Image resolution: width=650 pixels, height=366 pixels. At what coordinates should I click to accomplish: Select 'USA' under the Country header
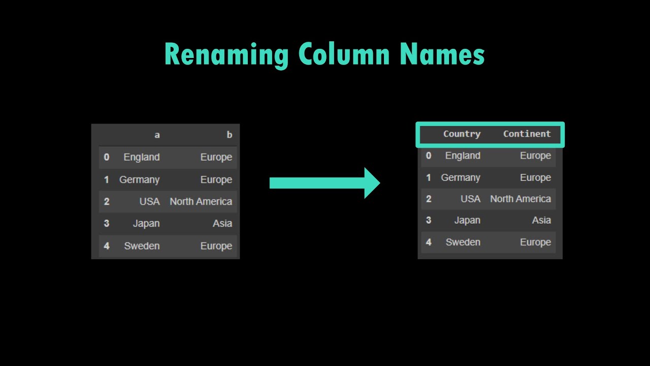coord(470,199)
